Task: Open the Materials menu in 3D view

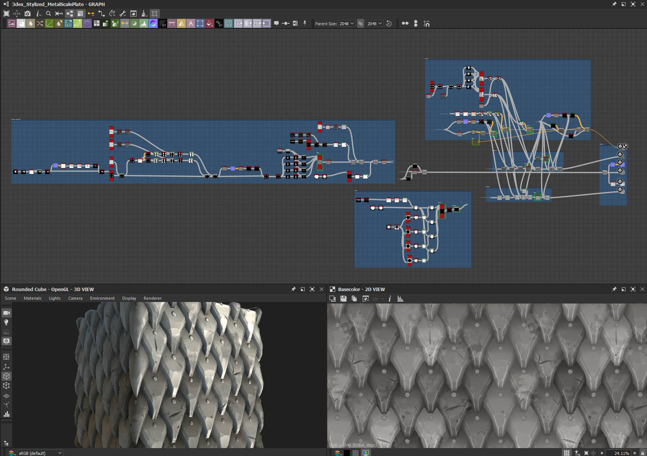Action: point(33,298)
